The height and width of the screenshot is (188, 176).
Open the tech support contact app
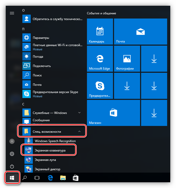pos(52,19)
